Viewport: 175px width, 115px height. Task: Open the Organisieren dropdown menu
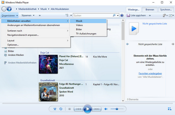[x=9, y=15]
